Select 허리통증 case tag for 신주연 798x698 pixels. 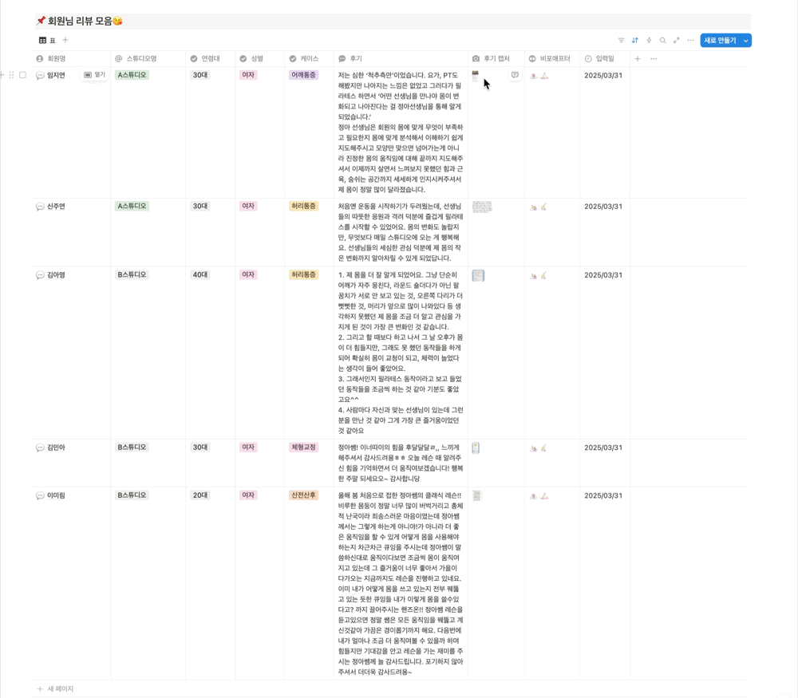pyautogui.click(x=303, y=206)
